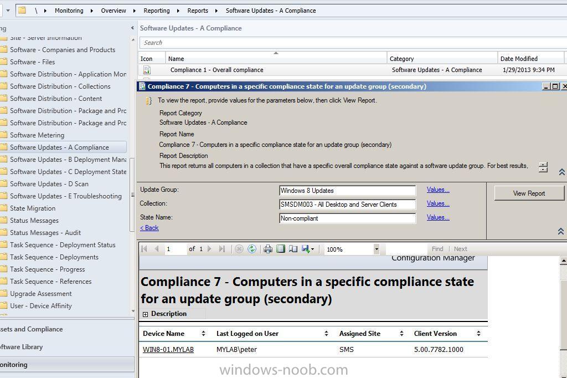Click Reports in breadcrumb path
This screenshot has width=567, height=378.
coord(198,11)
